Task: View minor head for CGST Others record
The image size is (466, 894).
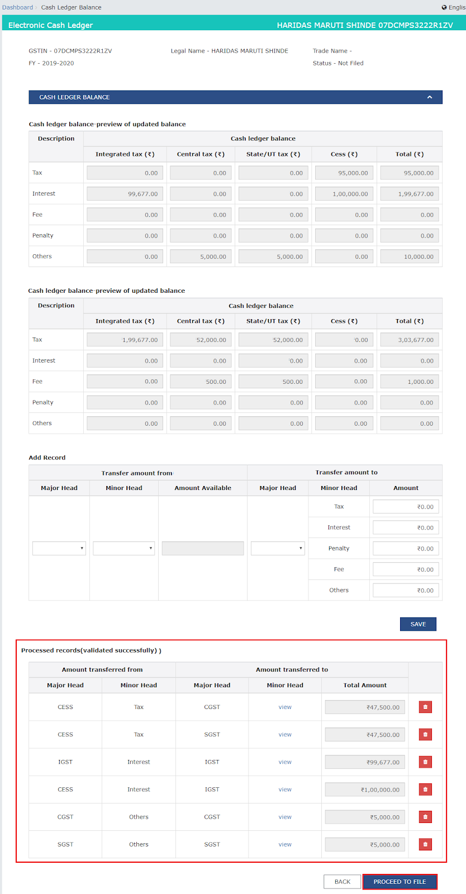Action: 285,817
